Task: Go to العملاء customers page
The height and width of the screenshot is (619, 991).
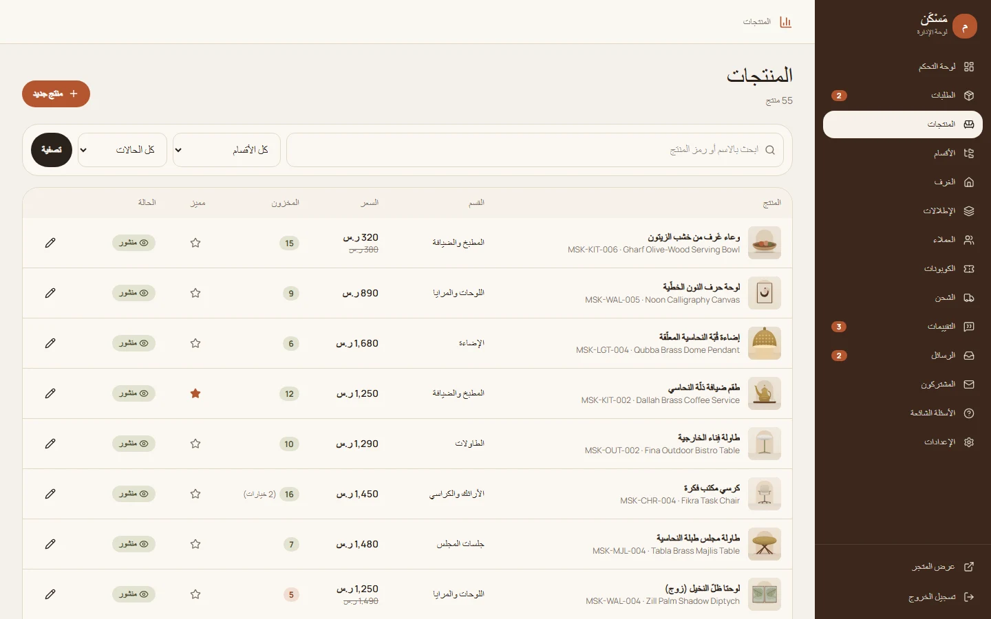Action: [x=903, y=240]
